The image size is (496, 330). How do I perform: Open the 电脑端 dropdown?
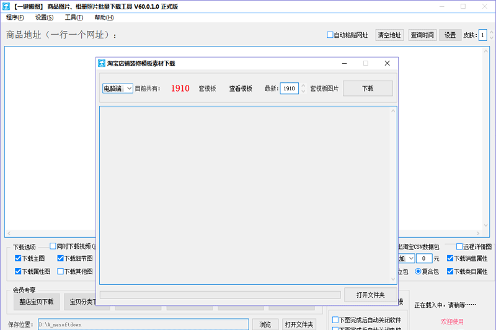(x=118, y=89)
